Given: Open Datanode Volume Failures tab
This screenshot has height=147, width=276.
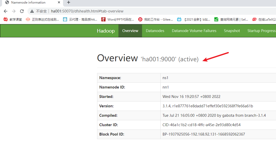Looking at the screenshot, I should 194,31.
